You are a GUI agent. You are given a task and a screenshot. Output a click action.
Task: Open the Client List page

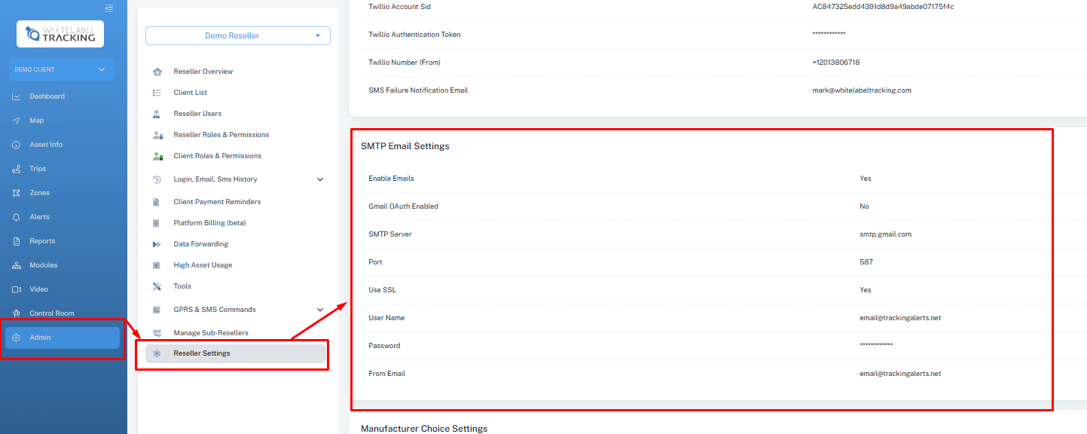pos(191,93)
